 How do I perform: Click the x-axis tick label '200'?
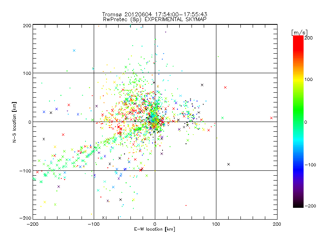click(x=277, y=224)
